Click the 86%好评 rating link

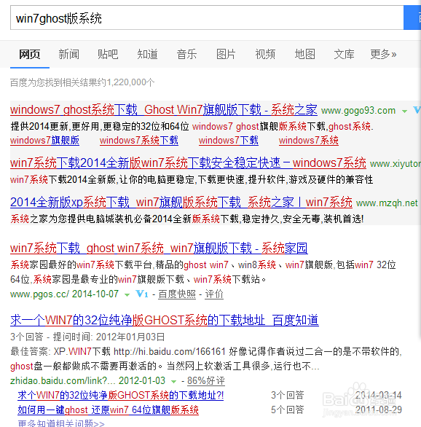coord(206,380)
